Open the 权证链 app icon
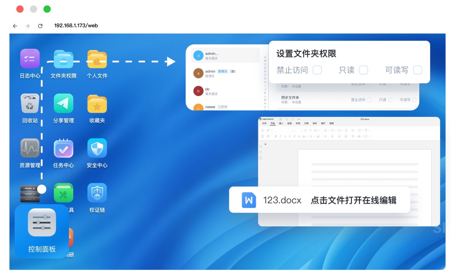 [x=97, y=193]
